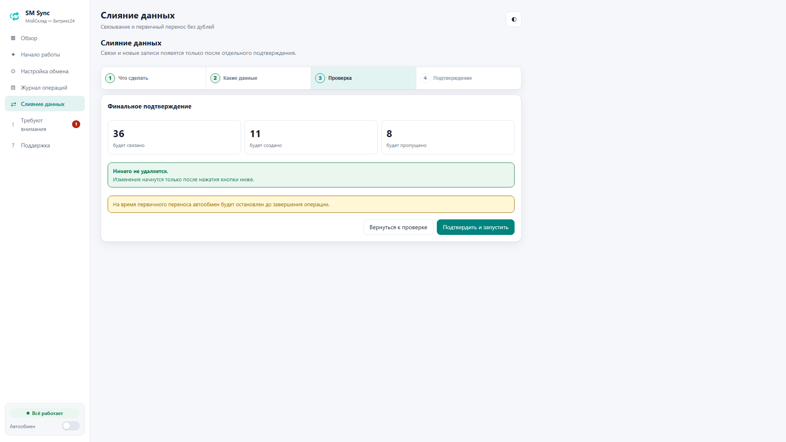Click the exclamation icon beside Требуют внимания
The width and height of the screenshot is (786, 442).
[x=13, y=124]
